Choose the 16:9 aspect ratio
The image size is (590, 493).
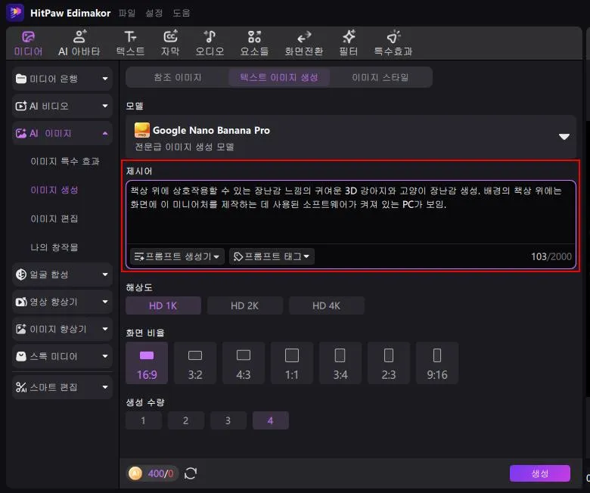coord(147,363)
